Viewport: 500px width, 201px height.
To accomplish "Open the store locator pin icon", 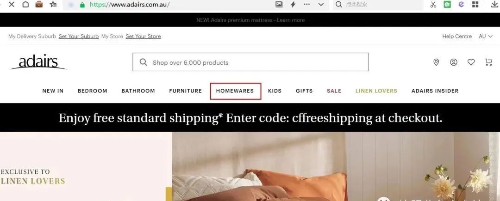I will [436, 62].
